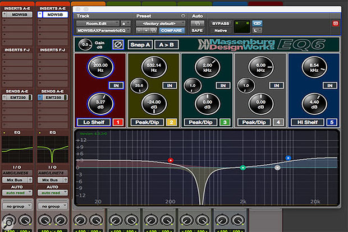Click the gray band 4 graph node

point(277,168)
